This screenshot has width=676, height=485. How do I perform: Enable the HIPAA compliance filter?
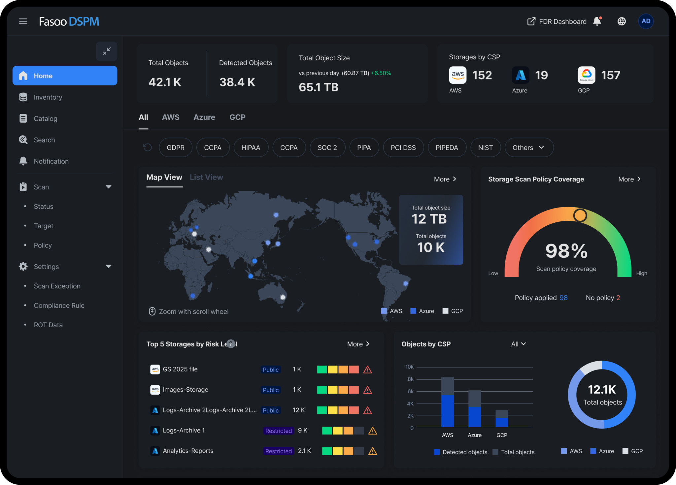click(251, 147)
